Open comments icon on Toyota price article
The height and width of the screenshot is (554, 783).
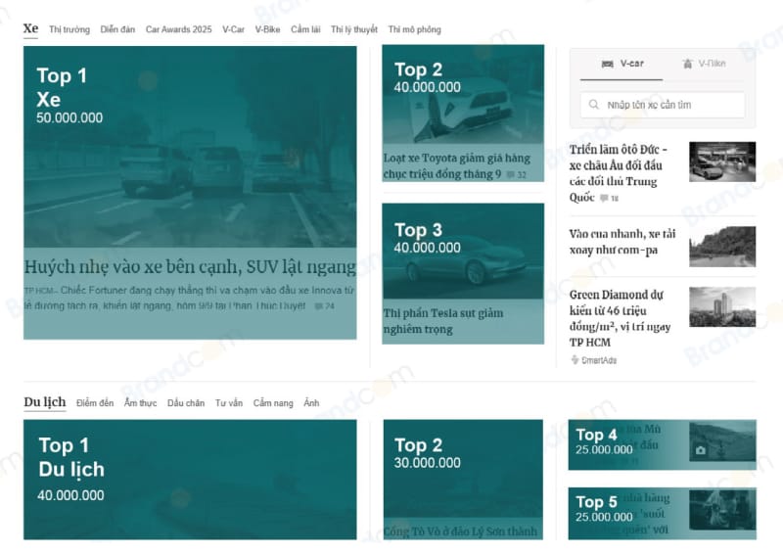pyautogui.click(x=509, y=175)
